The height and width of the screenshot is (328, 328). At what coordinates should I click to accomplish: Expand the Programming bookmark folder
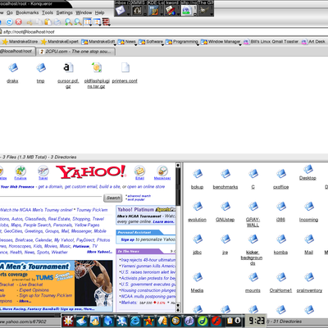pyautogui.click(x=182, y=42)
